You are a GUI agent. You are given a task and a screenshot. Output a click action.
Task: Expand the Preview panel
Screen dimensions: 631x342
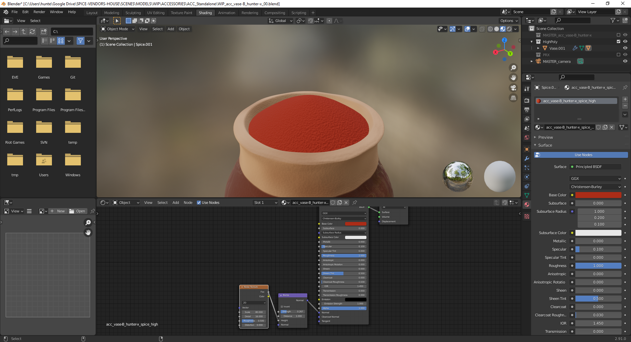tap(546, 137)
